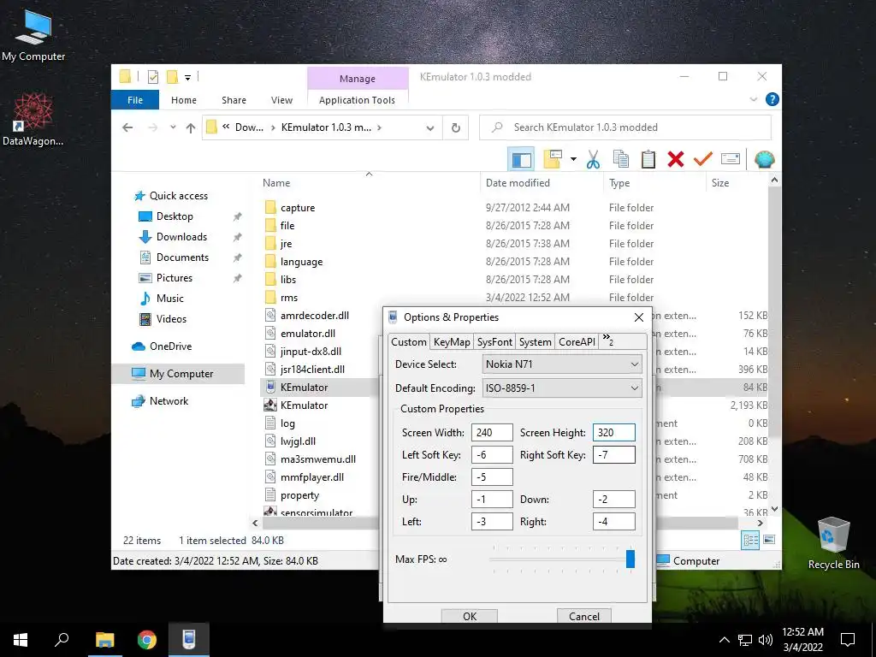Click the Screen Width field
Image resolution: width=876 pixels, height=657 pixels.
point(492,432)
